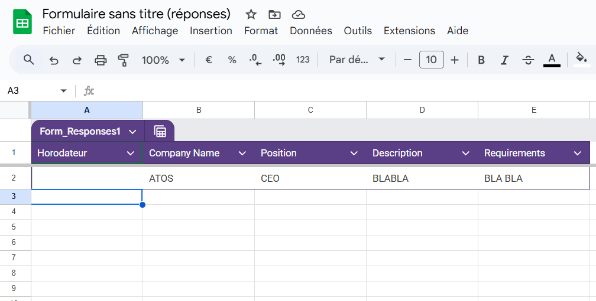Open the Extensions menu

pyautogui.click(x=409, y=31)
